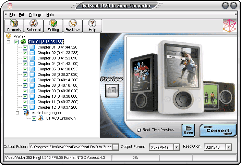
Task: Open the Setting toolbar icon
Action: pyautogui.click(x=53, y=26)
